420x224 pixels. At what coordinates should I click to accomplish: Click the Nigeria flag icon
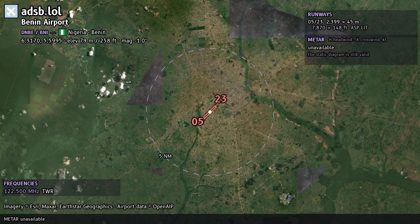62,32
